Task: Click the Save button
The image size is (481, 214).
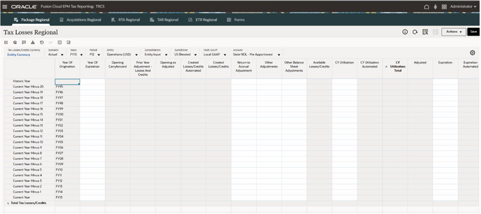Action: click(473, 32)
